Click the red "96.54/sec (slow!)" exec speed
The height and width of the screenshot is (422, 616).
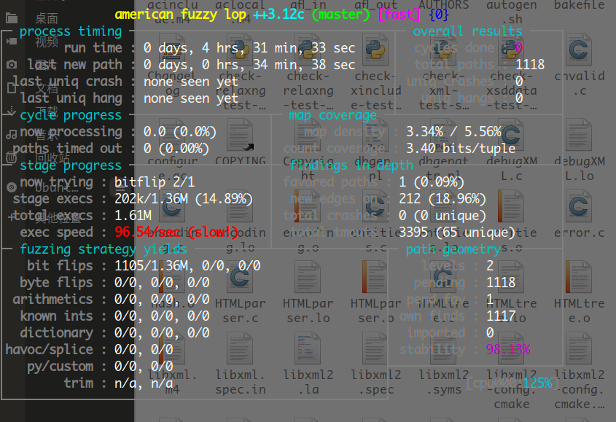tap(176, 232)
